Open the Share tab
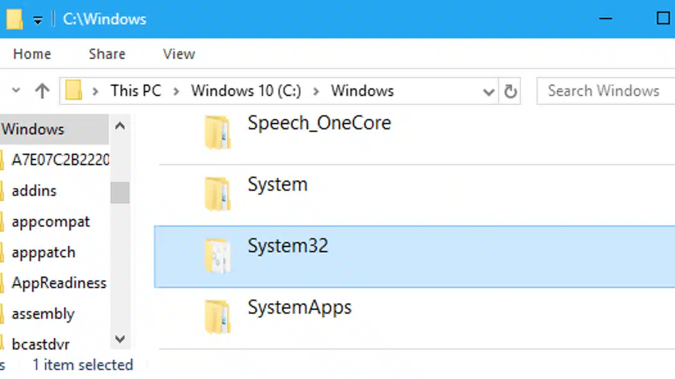 coord(107,54)
